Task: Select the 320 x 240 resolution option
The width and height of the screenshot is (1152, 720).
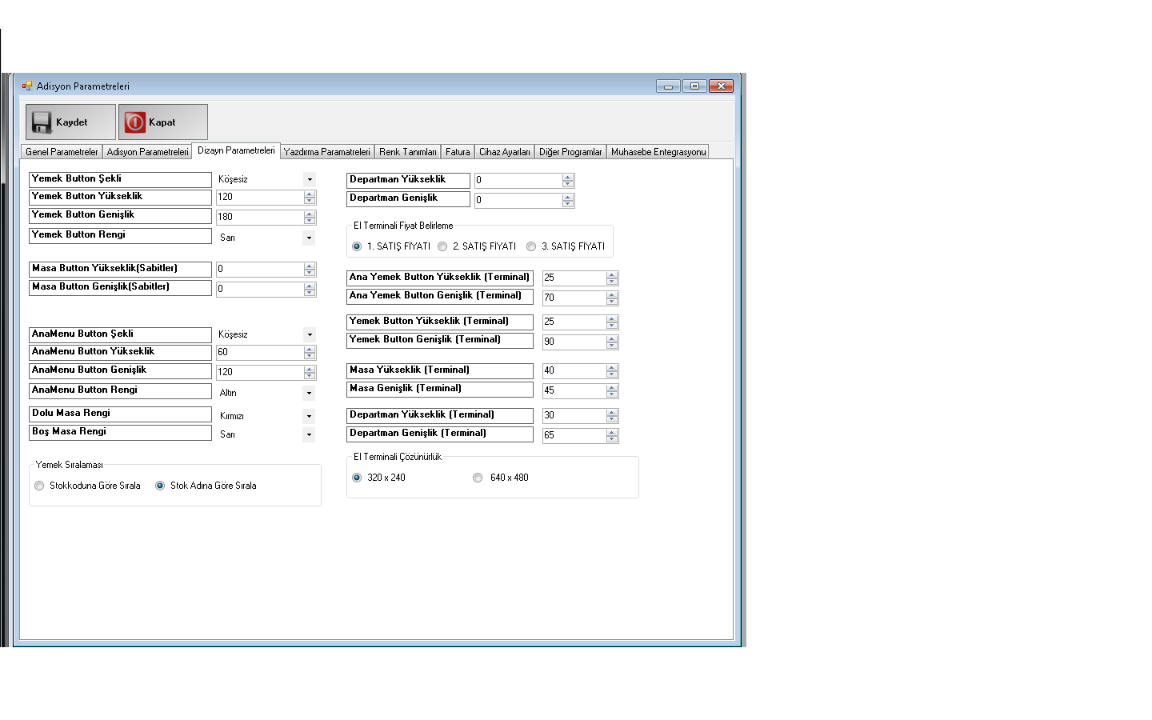Action: tap(357, 478)
